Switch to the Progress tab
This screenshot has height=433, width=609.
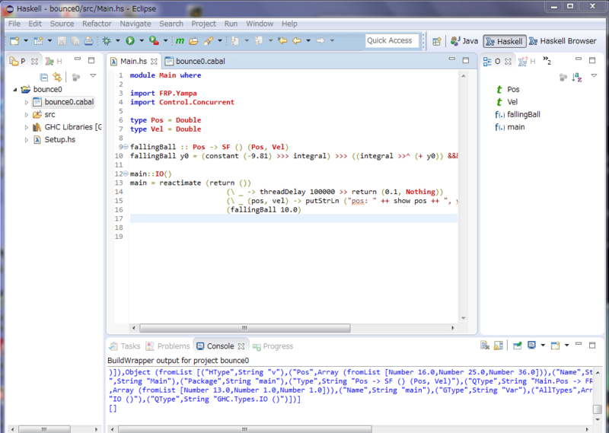273,346
